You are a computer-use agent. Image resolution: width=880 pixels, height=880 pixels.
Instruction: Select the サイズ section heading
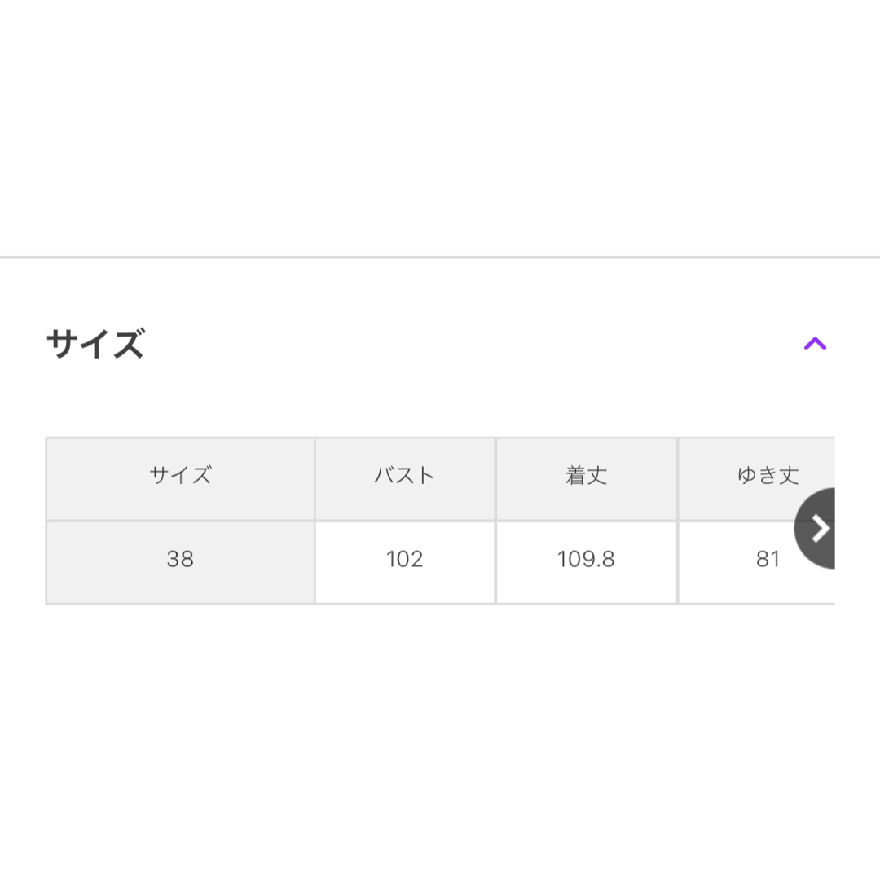[x=95, y=344]
